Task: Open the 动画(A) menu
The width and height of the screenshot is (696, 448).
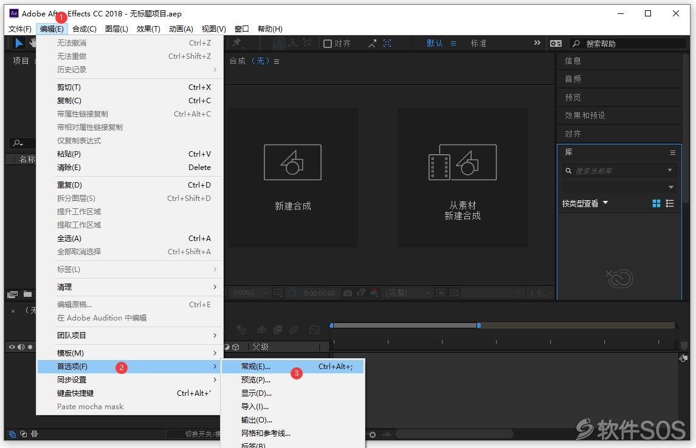Action: pyautogui.click(x=181, y=29)
